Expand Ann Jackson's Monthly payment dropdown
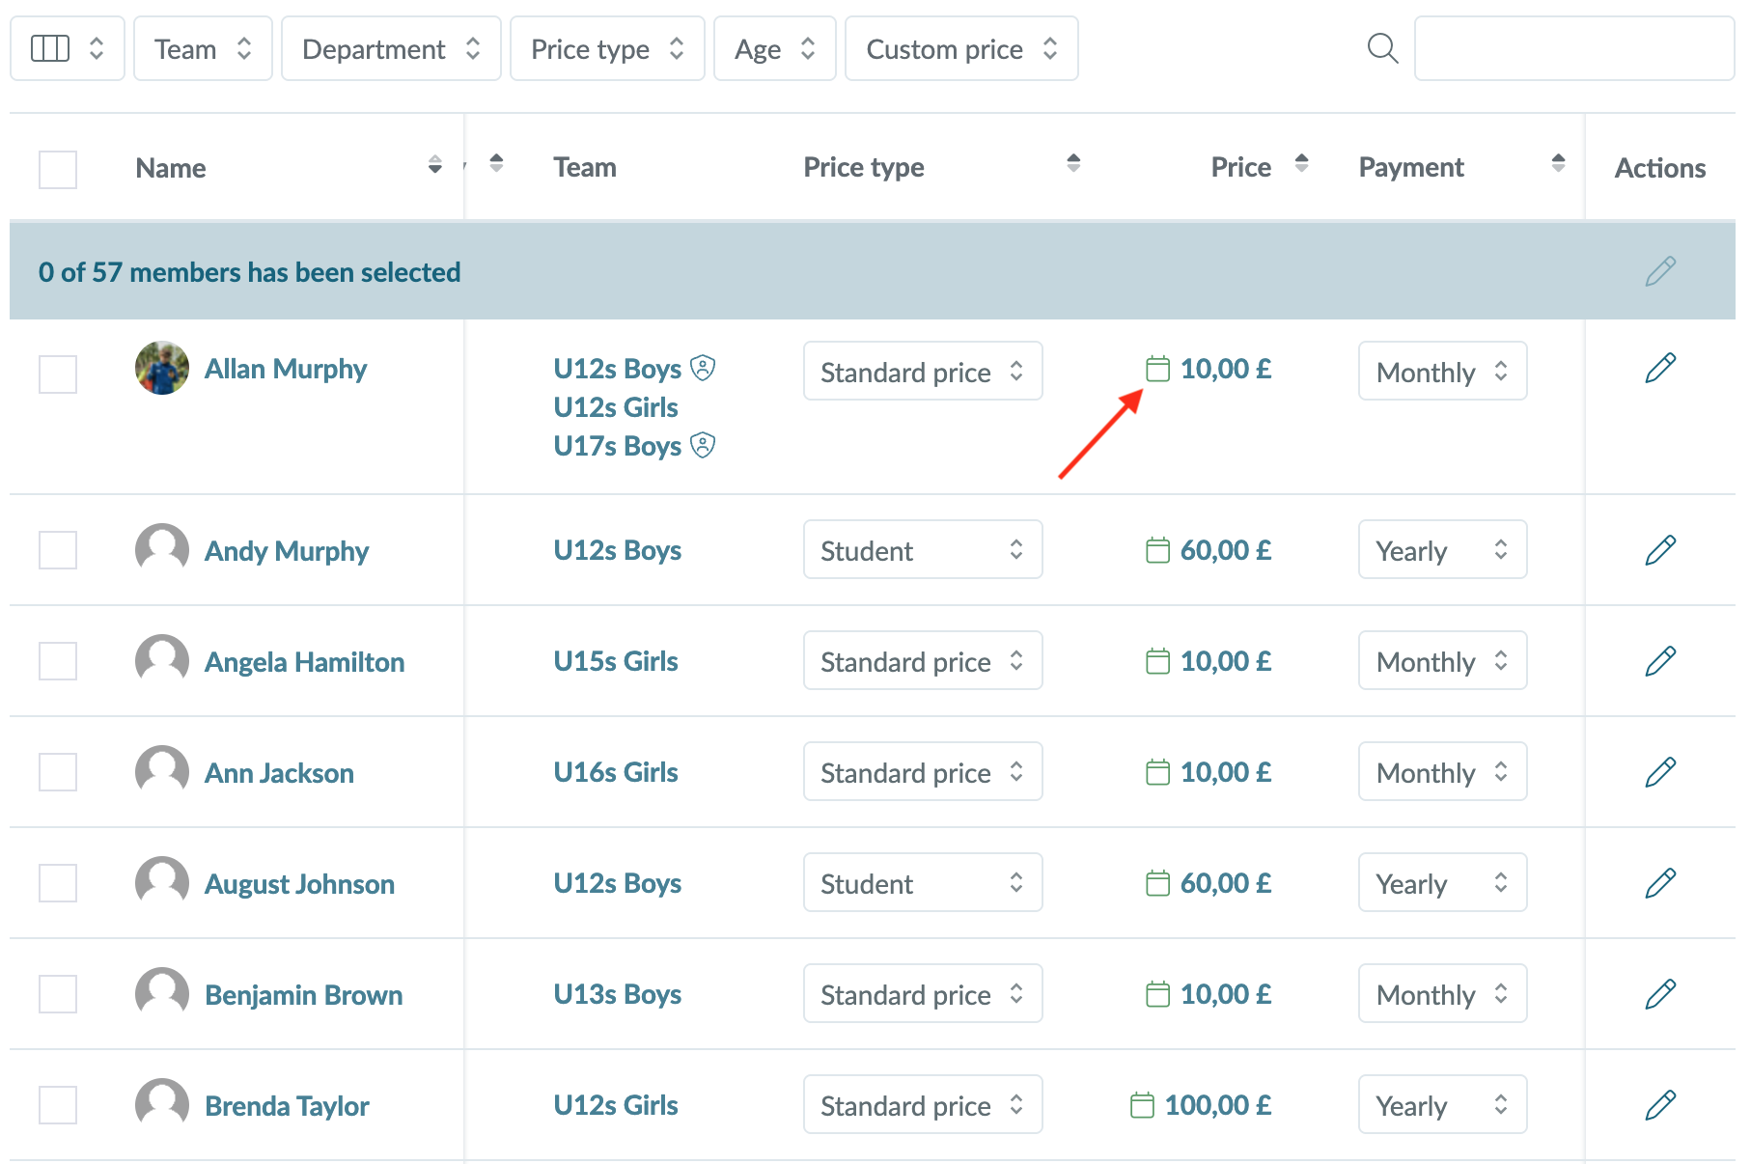The width and height of the screenshot is (1751, 1164). click(x=1441, y=772)
